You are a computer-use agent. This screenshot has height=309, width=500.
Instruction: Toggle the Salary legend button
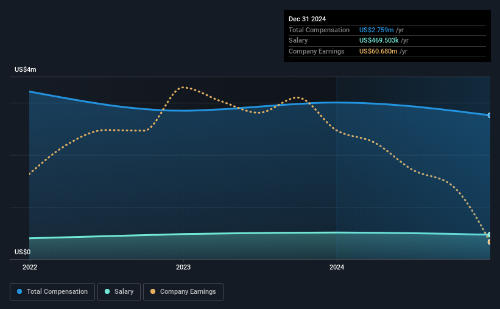(119, 292)
